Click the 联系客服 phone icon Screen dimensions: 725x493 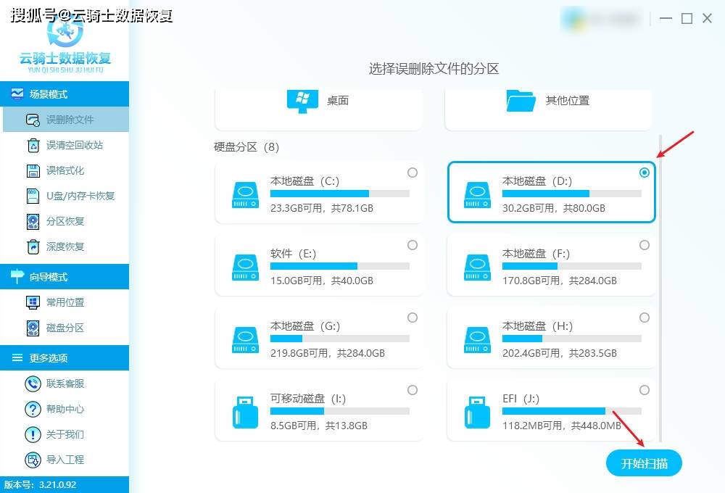tap(33, 384)
